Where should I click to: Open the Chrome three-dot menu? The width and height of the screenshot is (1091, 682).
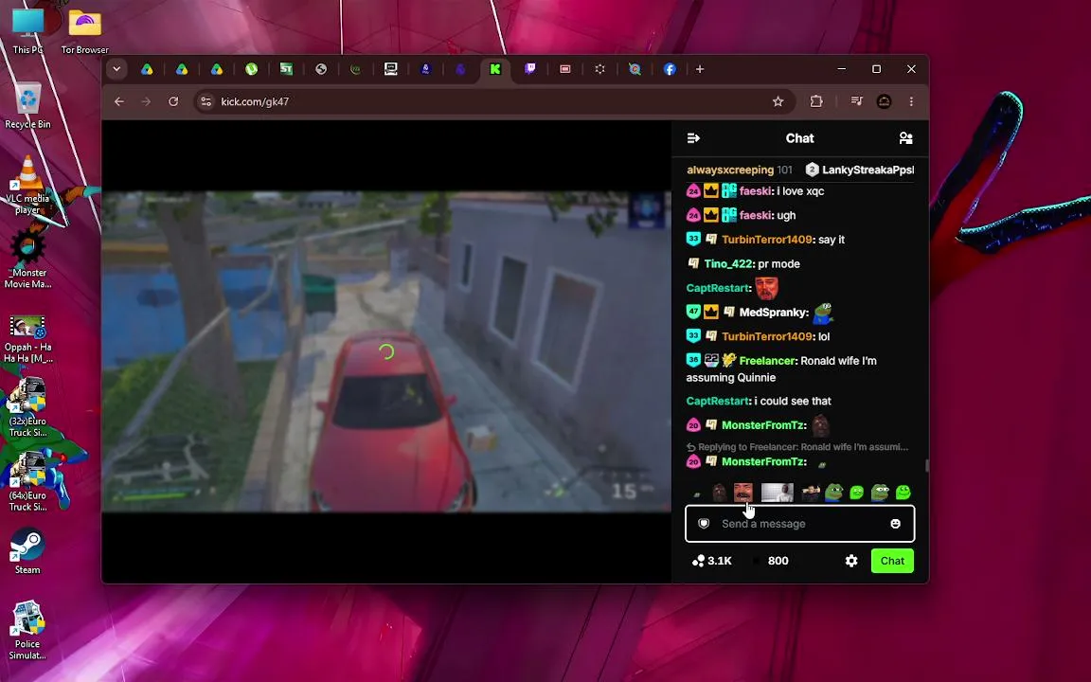(911, 101)
